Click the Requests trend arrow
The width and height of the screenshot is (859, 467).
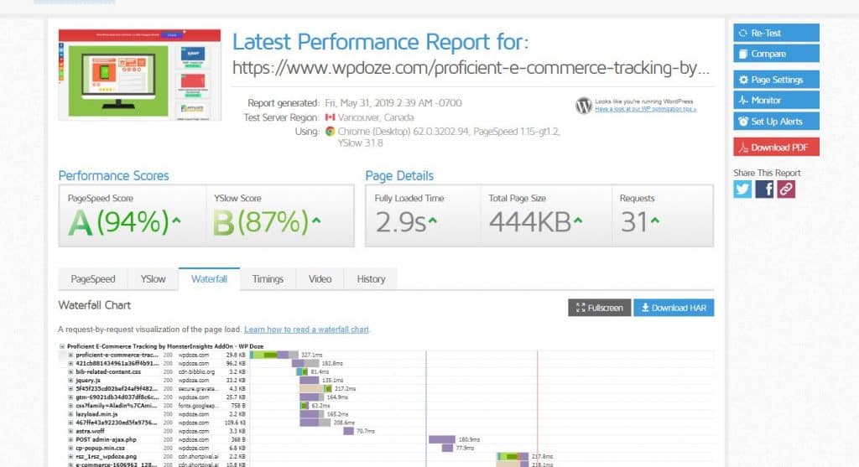655,221
